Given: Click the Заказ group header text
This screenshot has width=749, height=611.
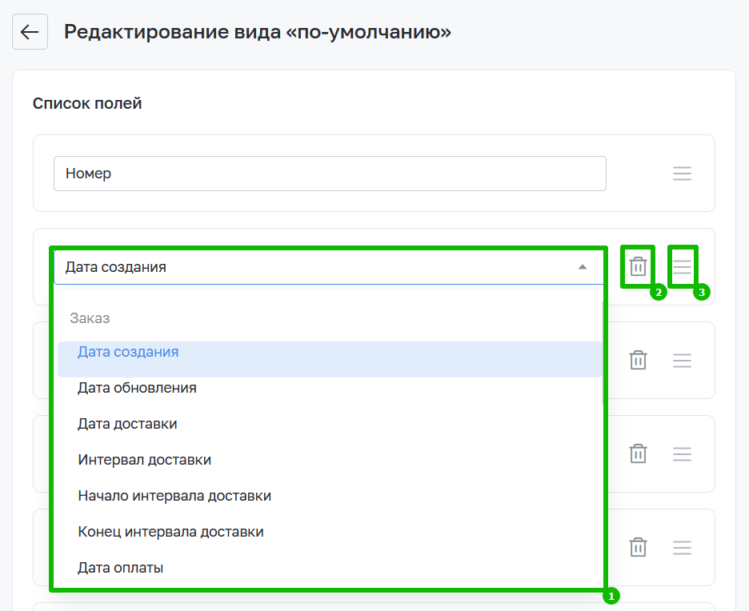Looking at the screenshot, I should pos(90,318).
